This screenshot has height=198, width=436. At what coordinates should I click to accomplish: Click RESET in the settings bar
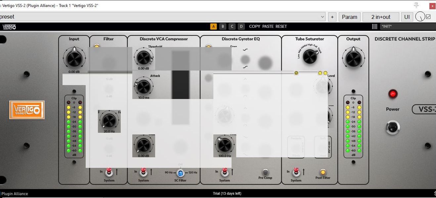(x=281, y=26)
